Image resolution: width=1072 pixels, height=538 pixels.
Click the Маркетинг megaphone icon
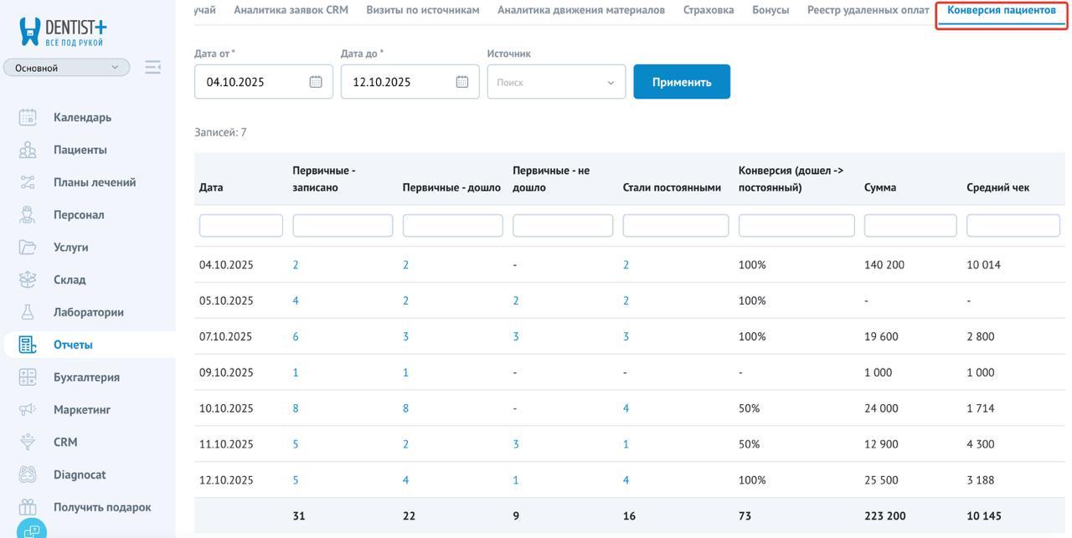27,409
